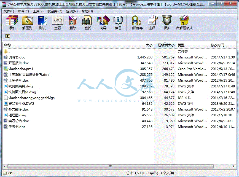239x177 pixels.
Task: Click compressed size 3,974
Action: 170,127
